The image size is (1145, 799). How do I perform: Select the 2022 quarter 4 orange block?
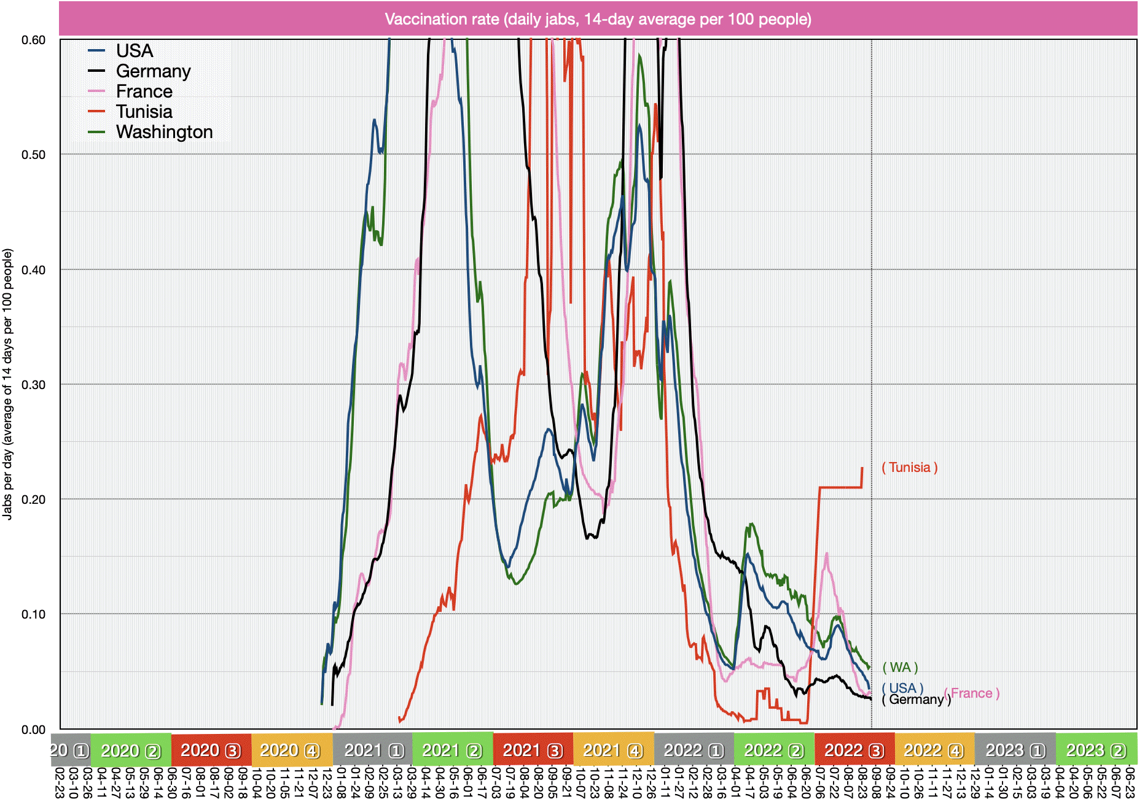tap(934, 751)
